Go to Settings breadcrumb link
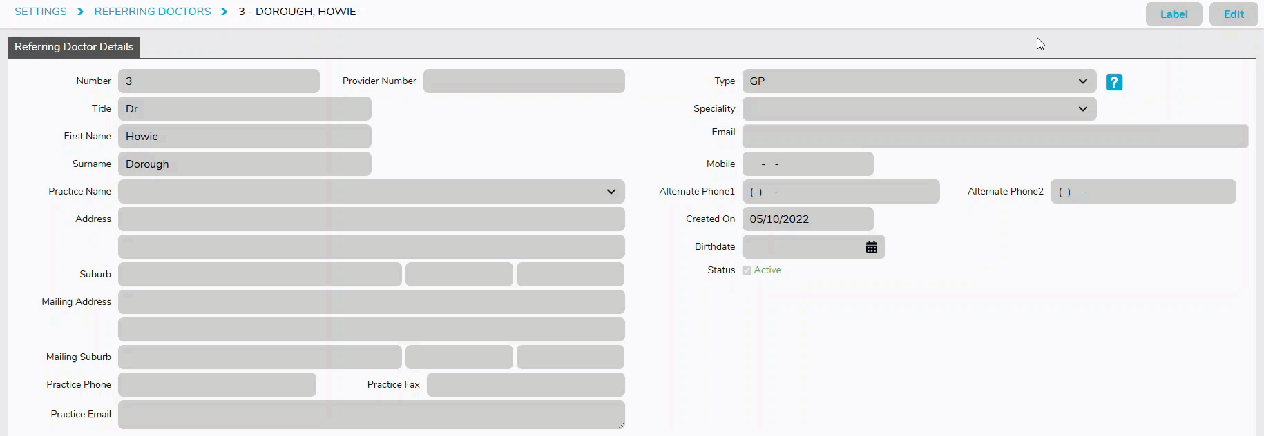 (41, 12)
